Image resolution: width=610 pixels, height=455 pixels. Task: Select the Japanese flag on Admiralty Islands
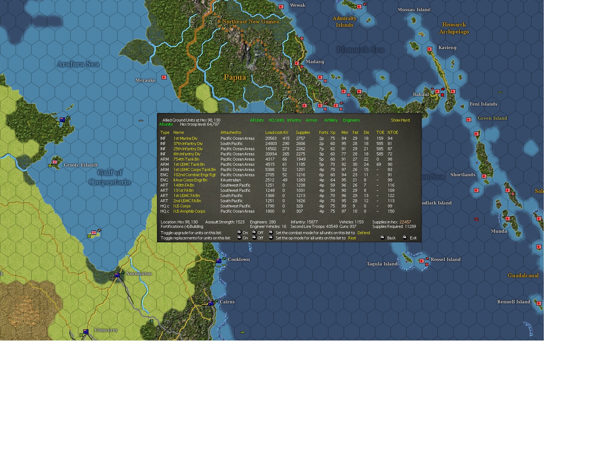point(359,7)
